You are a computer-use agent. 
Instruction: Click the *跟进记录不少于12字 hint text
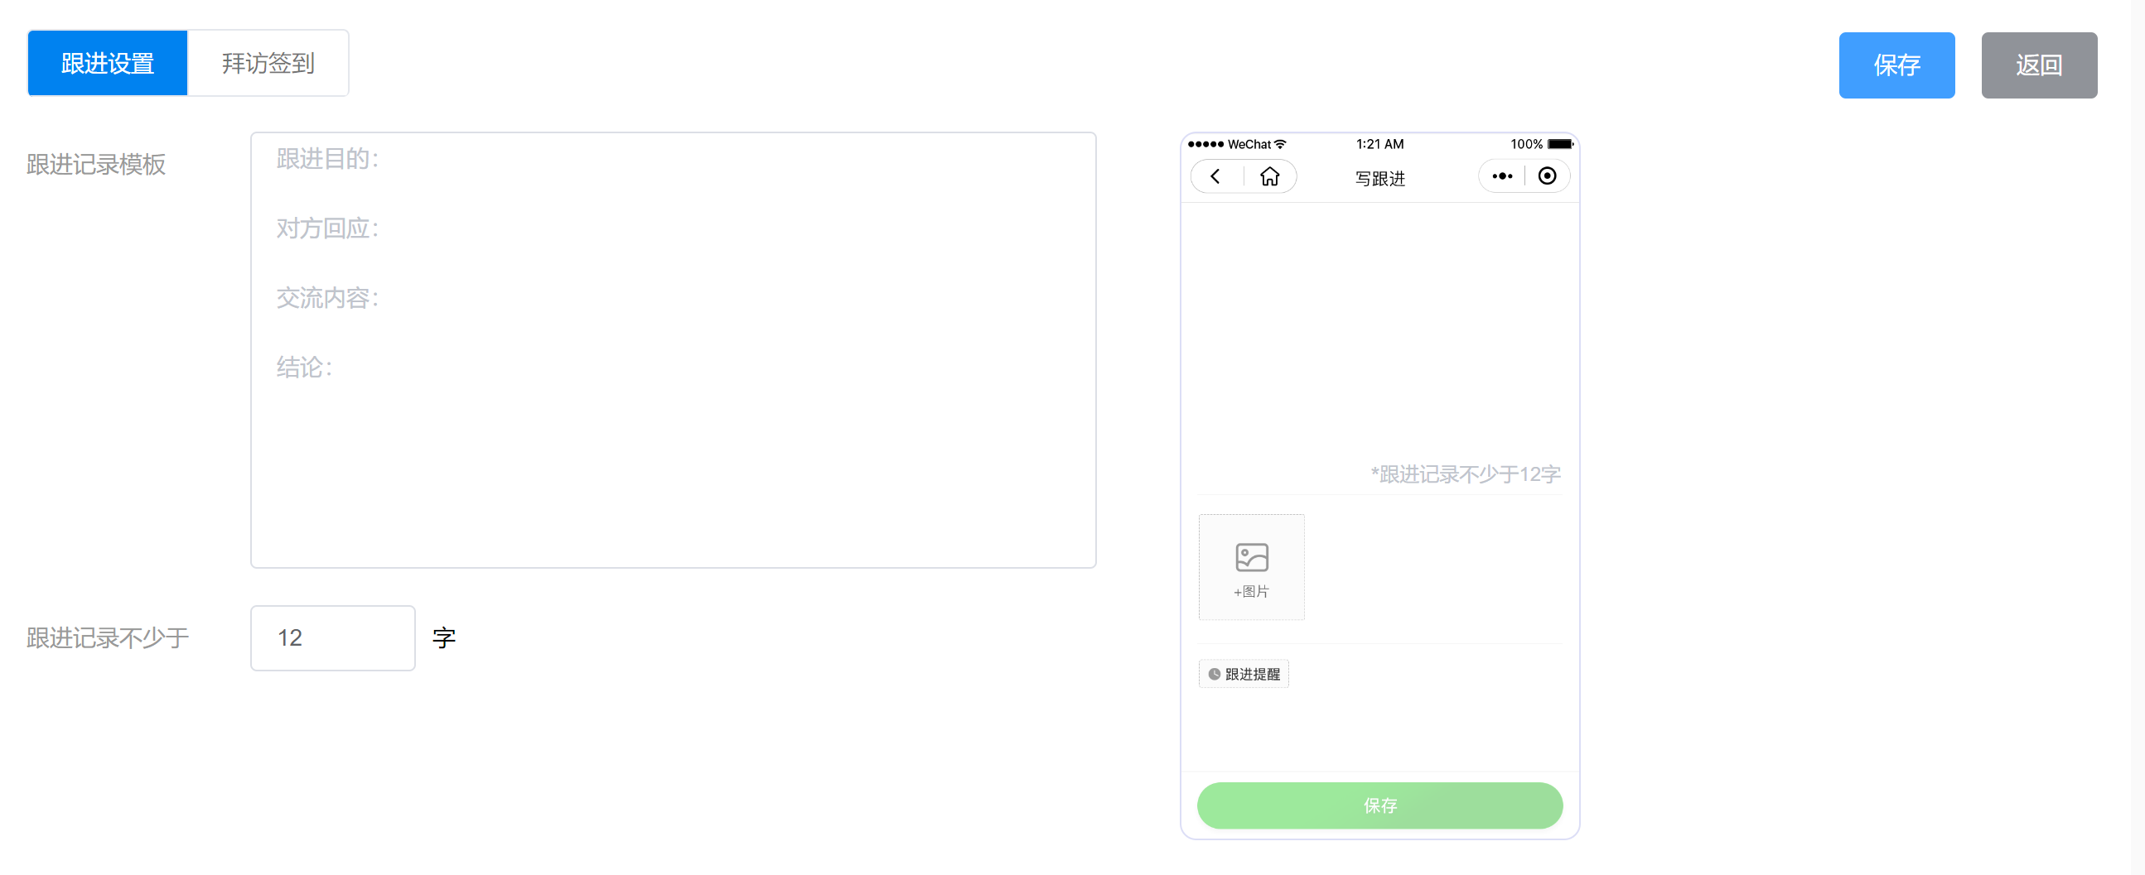tap(1465, 474)
